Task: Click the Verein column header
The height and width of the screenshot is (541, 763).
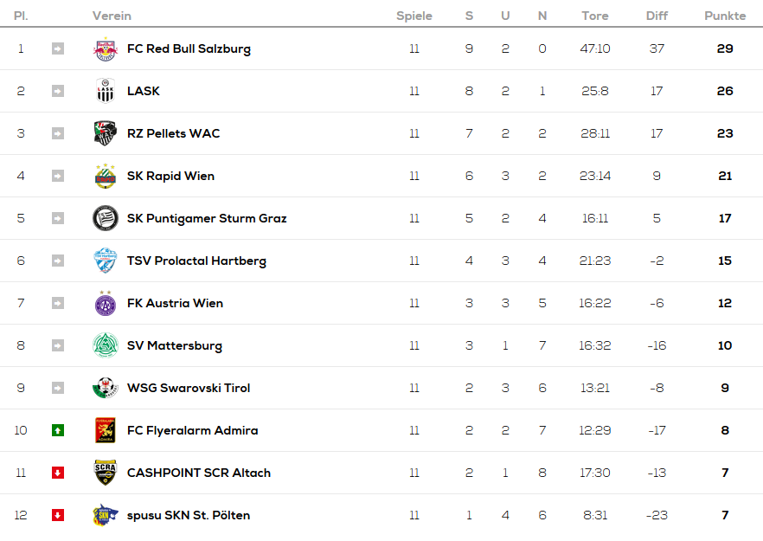Action: point(112,16)
